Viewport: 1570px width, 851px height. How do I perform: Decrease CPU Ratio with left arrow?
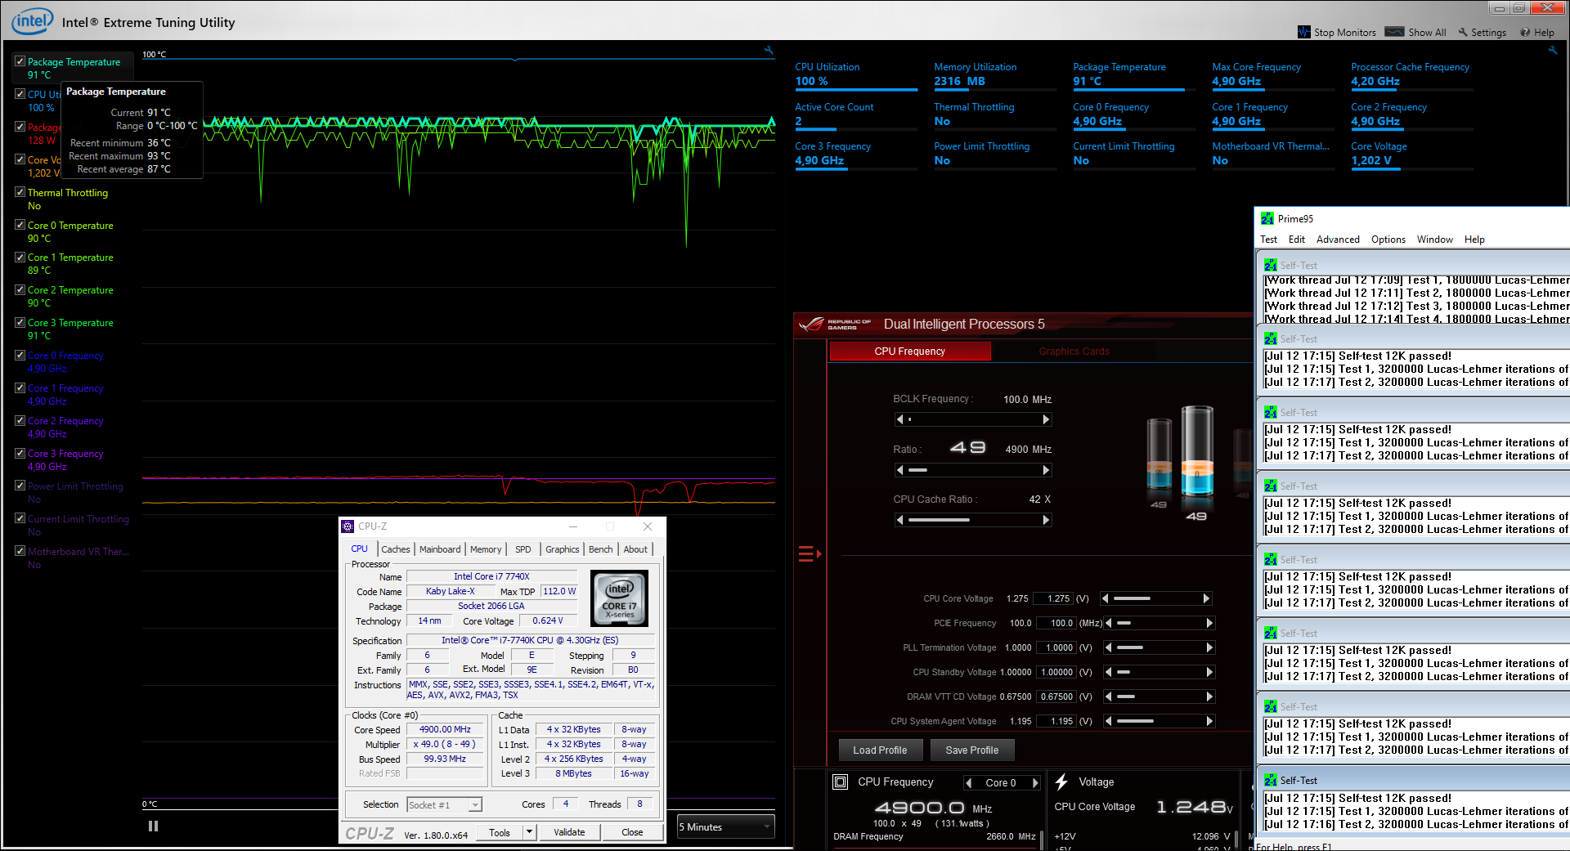[899, 470]
